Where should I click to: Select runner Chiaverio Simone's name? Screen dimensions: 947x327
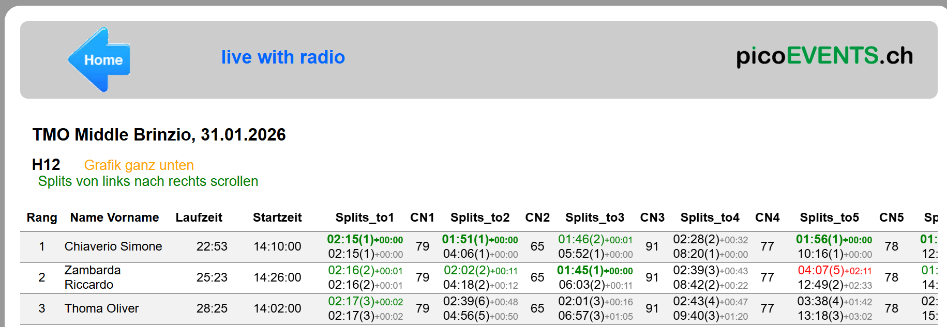point(113,246)
